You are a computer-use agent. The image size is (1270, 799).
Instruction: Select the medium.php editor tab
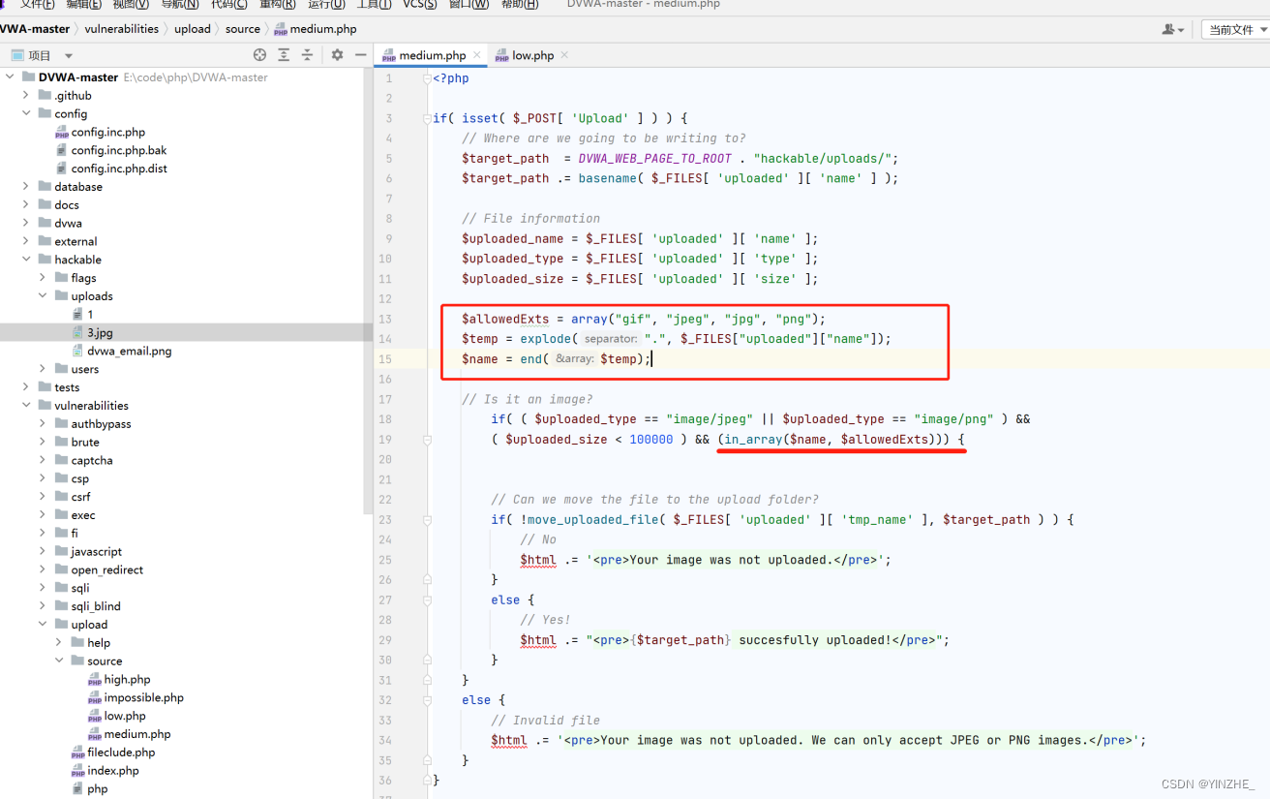click(433, 55)
